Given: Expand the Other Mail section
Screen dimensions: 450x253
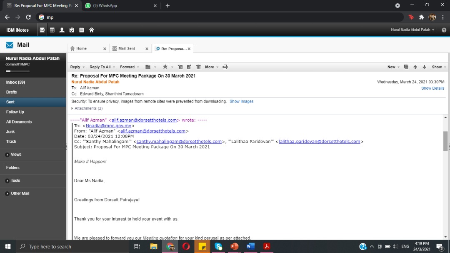Looking at the screenshot, I should pos(20,193).
